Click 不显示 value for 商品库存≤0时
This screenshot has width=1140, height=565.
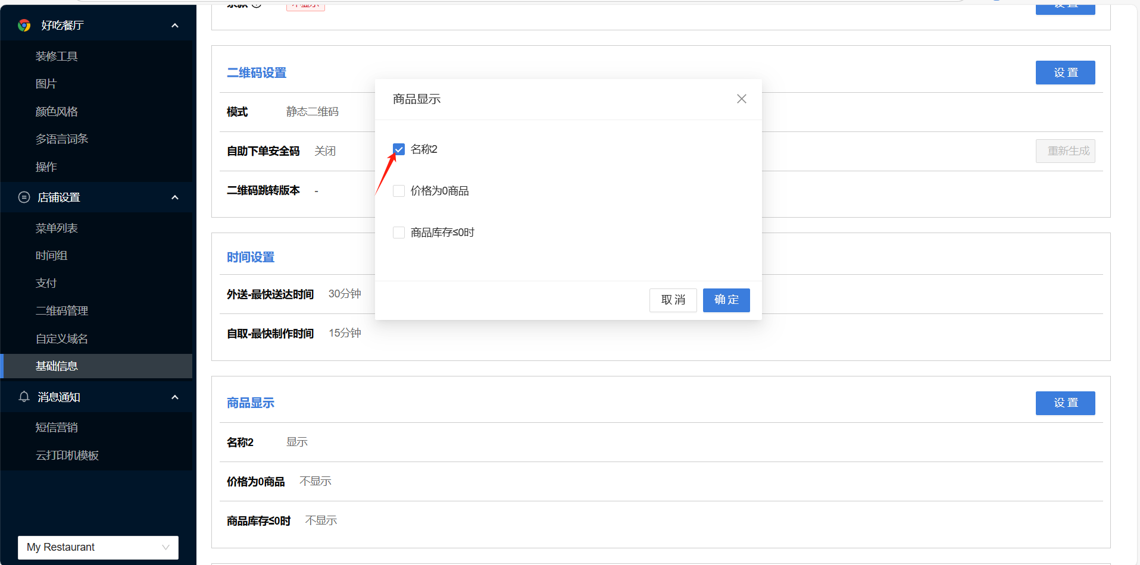[x=321, y=520]
